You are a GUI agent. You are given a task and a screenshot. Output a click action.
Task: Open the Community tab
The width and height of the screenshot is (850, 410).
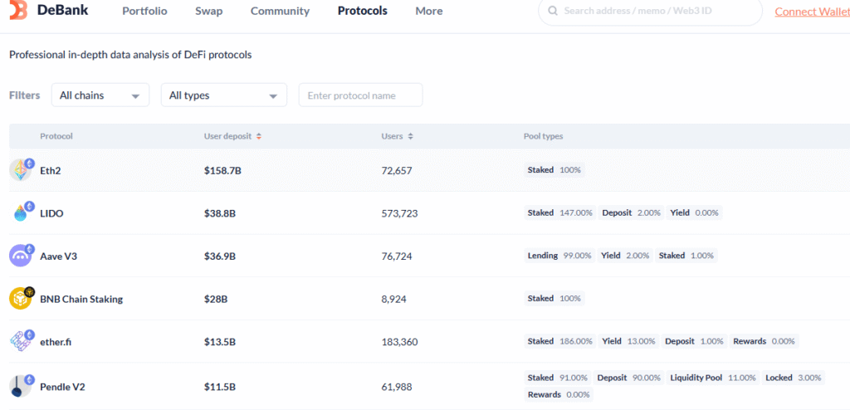pyautogui.click(x=280, y=11)
